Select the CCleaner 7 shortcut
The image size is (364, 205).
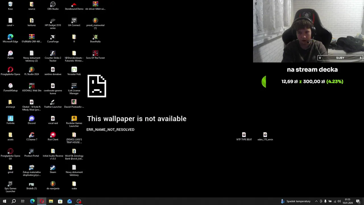(32, 137)
